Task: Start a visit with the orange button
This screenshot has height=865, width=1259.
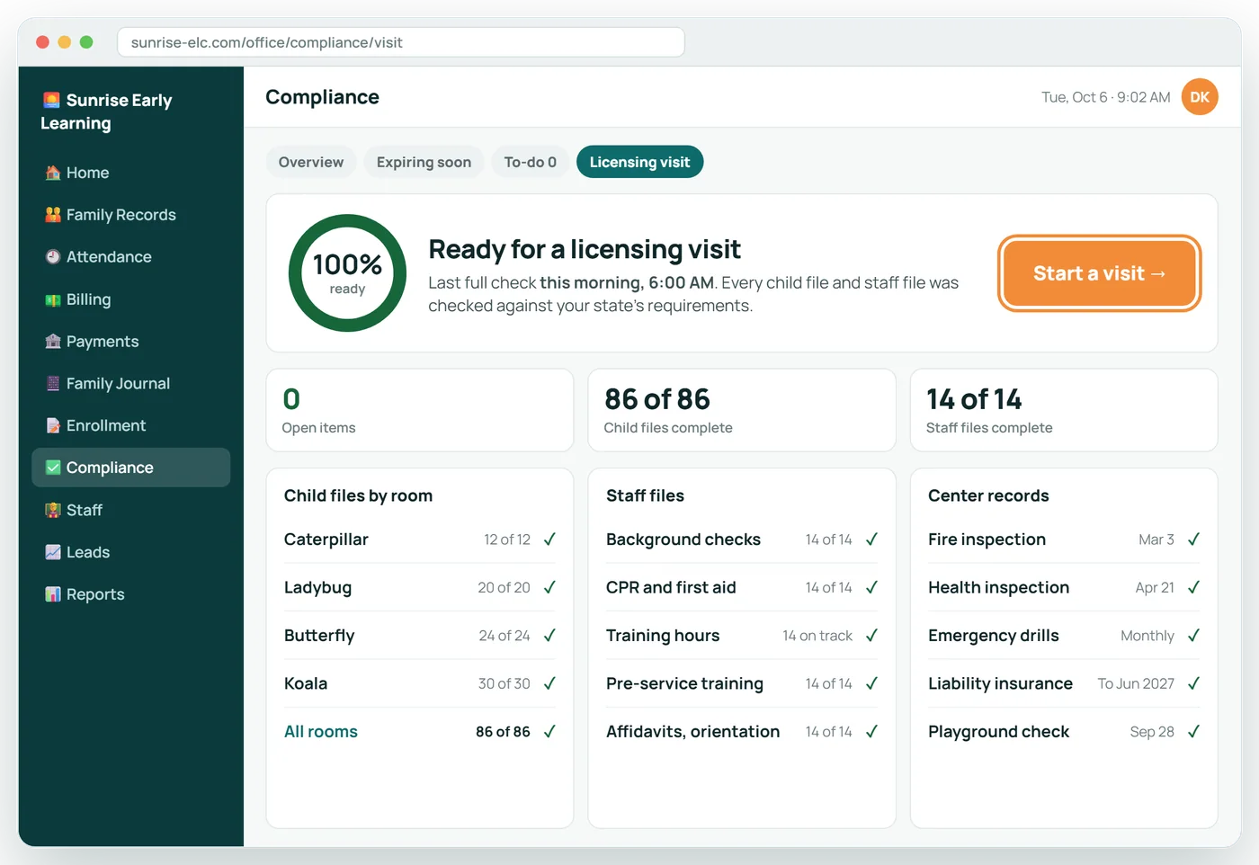Action: pos(1099,273)
